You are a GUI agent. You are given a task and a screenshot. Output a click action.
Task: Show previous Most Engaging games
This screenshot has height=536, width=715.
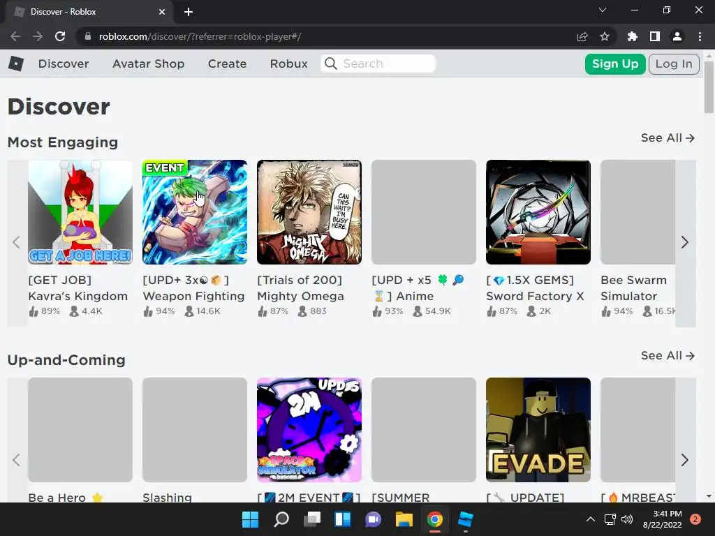coord(17,242)
